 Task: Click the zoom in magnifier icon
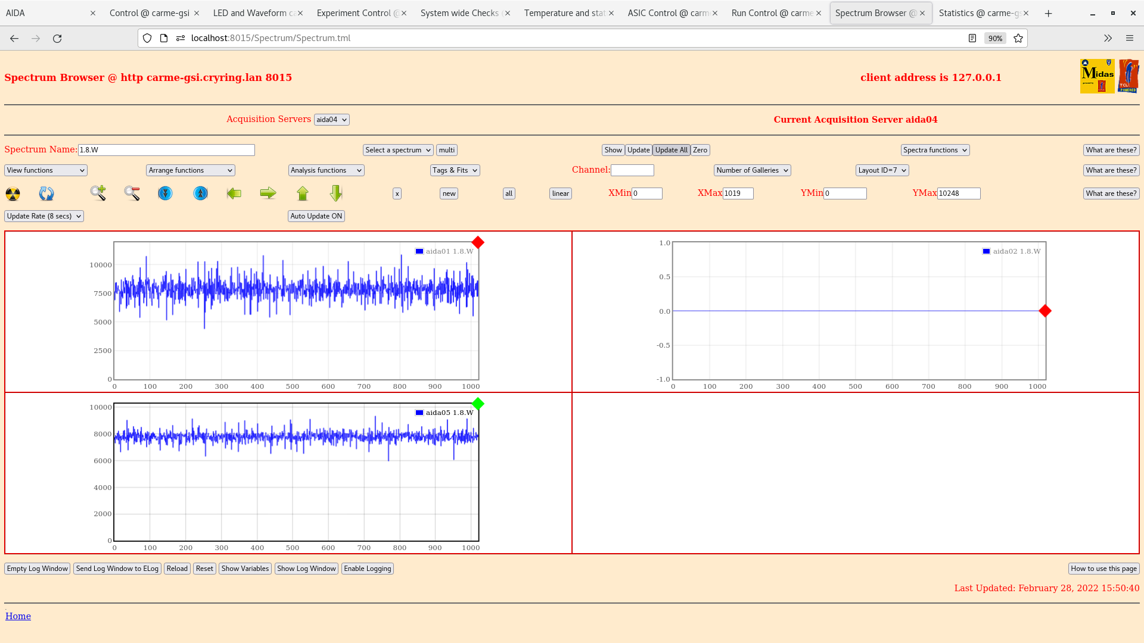(x=98, y=193)
